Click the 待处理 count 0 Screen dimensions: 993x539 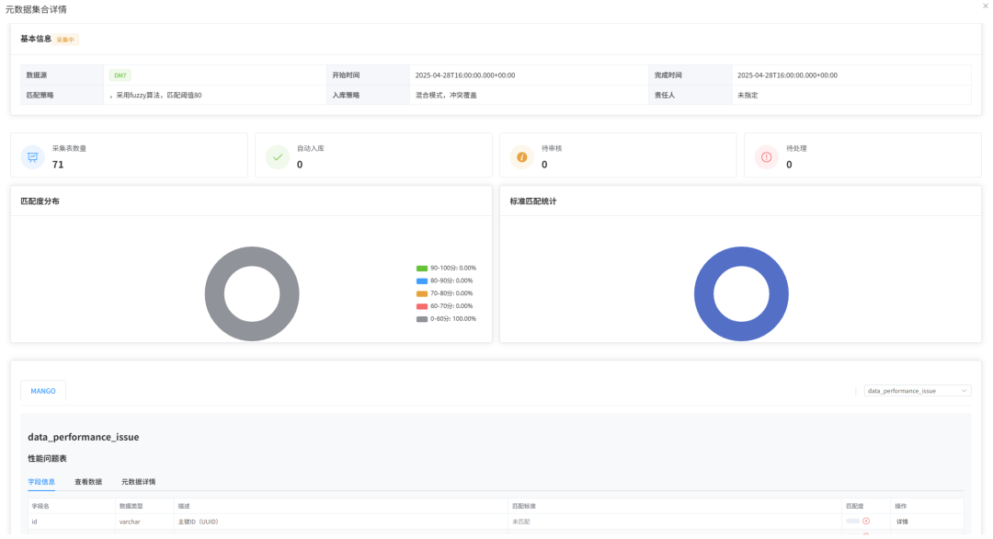[x=789, y=165]
